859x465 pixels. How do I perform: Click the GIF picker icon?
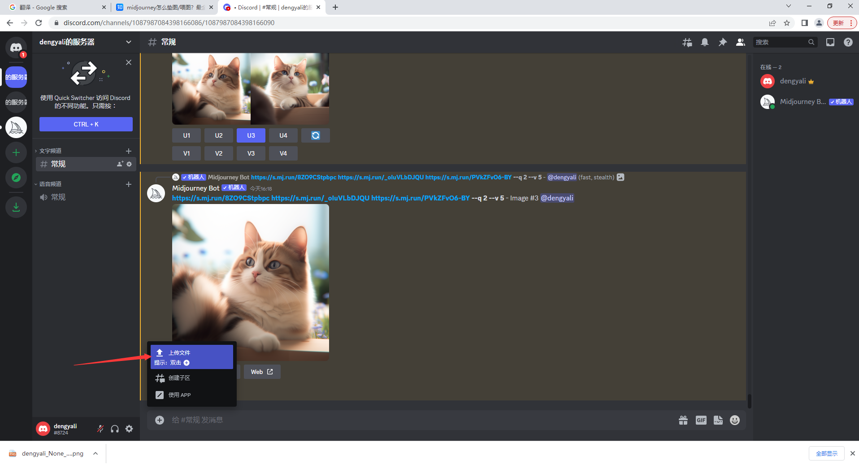(701, 420)
